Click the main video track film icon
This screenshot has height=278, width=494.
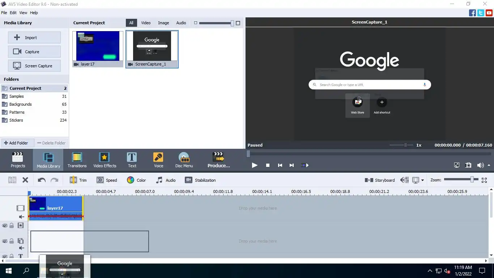(x=21, y=208)
